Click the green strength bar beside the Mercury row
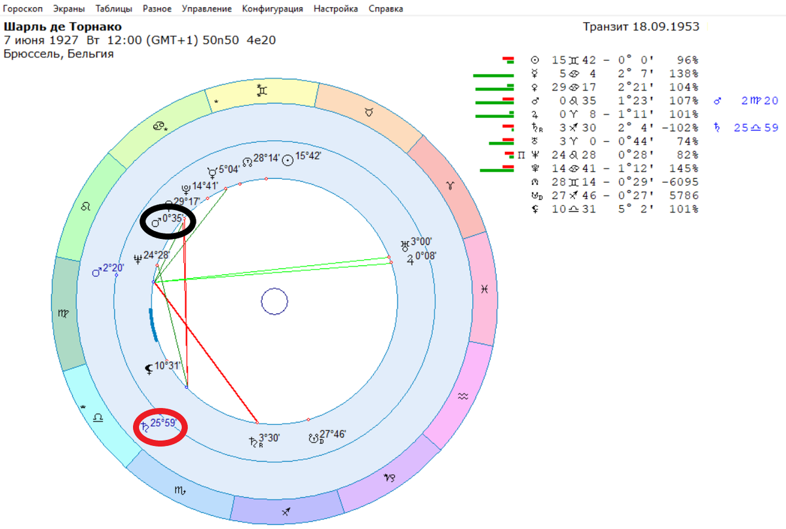Screen dimensions: 786x529 pyautogui.click(x=493, y=75)
